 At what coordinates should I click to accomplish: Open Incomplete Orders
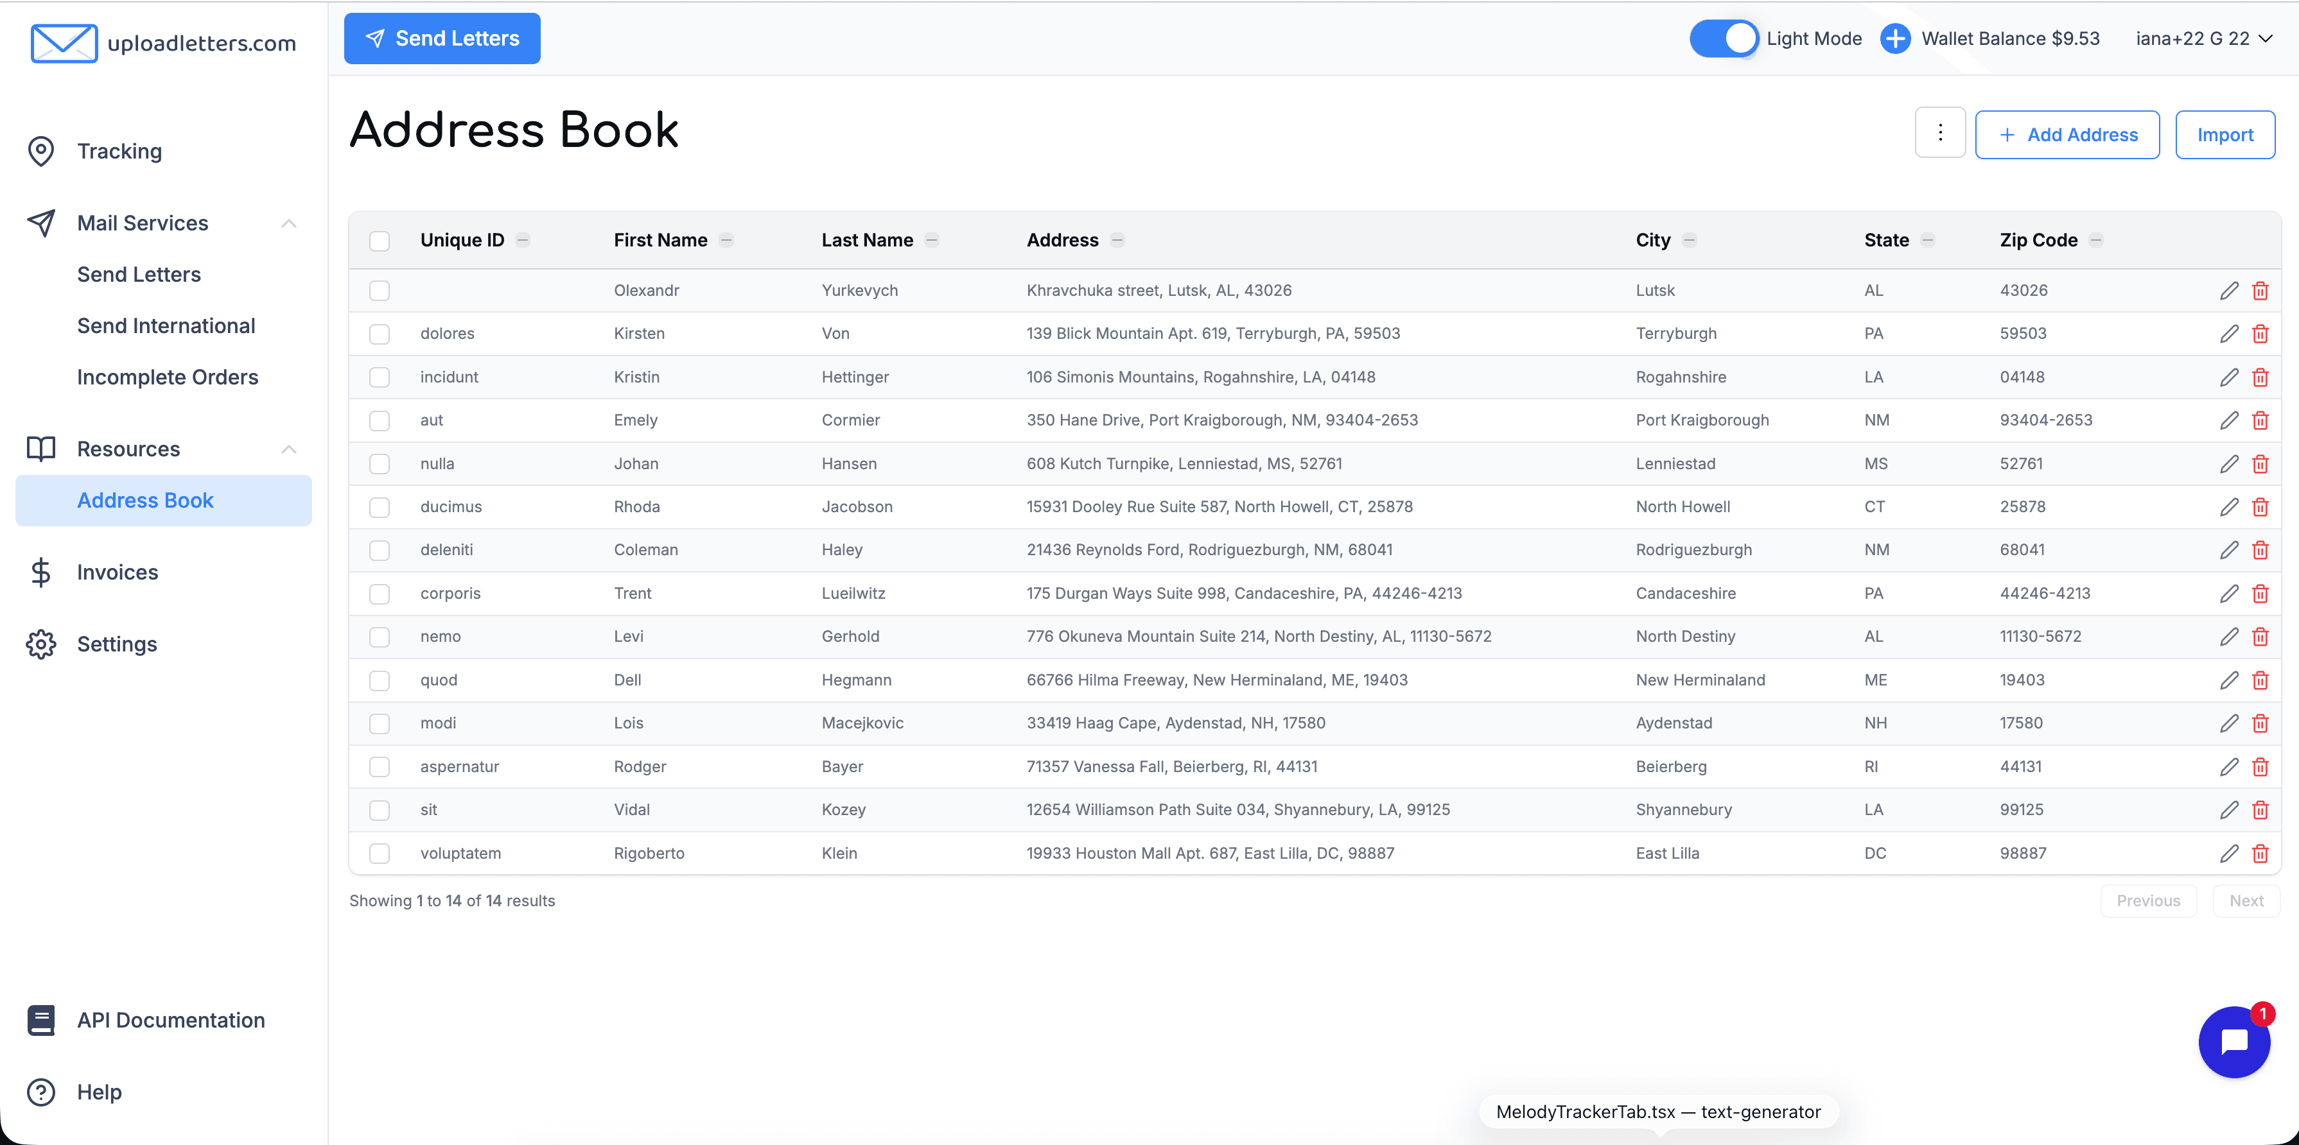tap(168, 377)
